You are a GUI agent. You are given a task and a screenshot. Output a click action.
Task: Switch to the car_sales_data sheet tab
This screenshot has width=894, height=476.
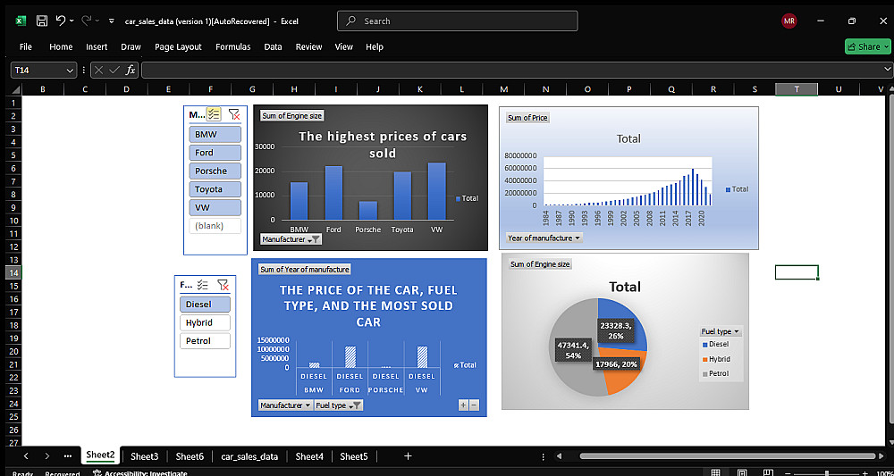coord(249,456)
